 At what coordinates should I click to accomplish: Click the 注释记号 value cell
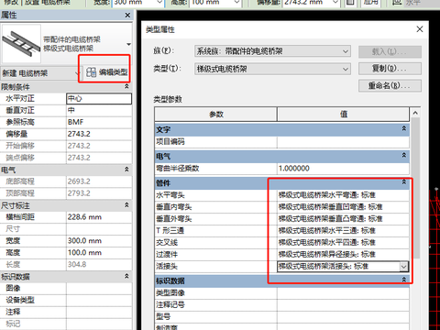(343, 305)
